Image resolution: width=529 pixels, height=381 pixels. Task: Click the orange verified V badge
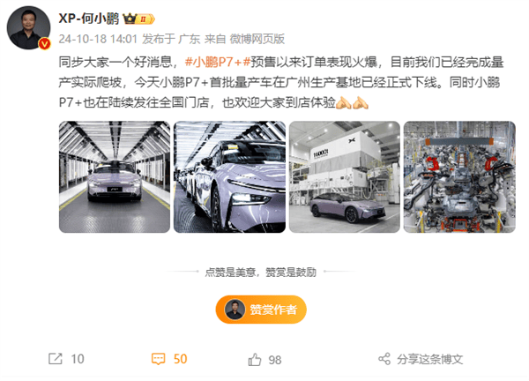pyautogui.click(x=45, y=44)
